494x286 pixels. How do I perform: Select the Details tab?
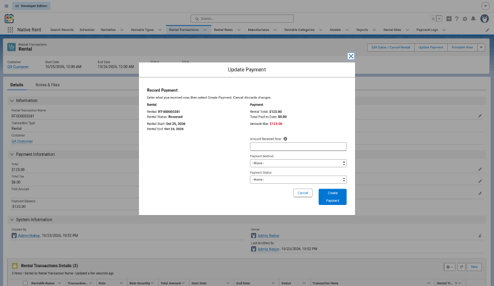click(17, 85)
